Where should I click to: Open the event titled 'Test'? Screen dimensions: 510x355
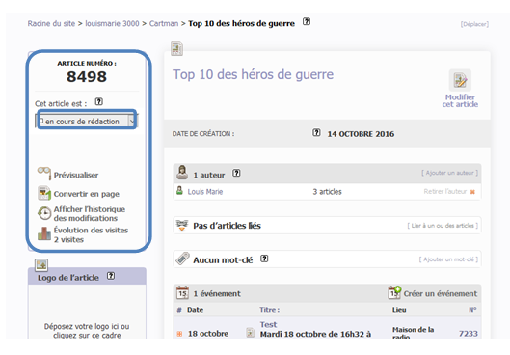click(x=268, y=325)
